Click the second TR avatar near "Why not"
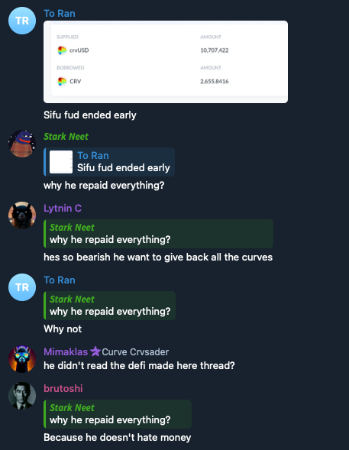The width and height of the screenshot is (349, 450). pos(22,287)
